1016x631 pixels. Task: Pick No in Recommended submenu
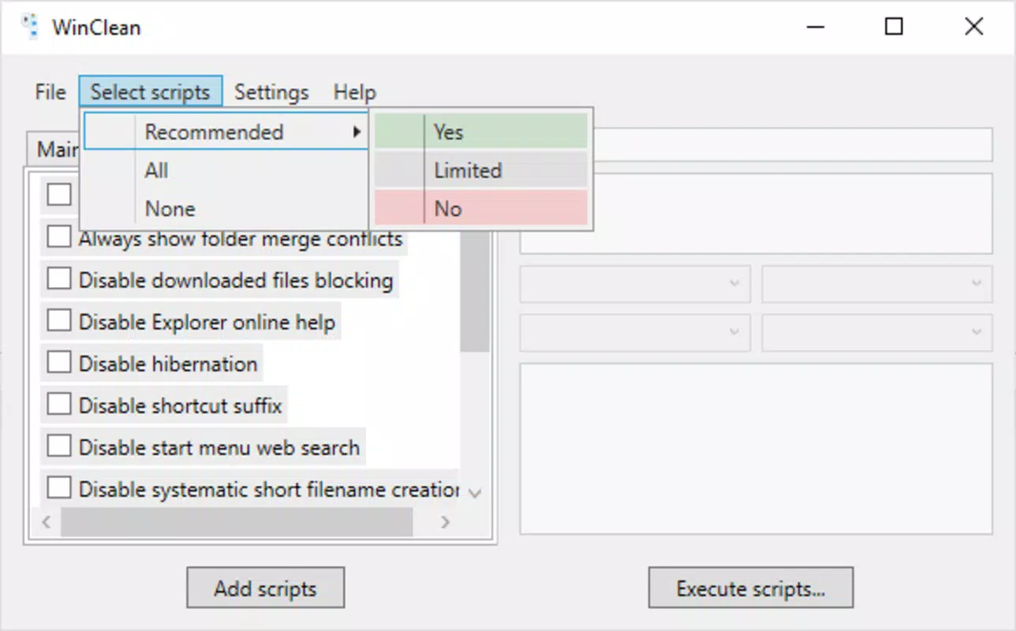(481, 209)
